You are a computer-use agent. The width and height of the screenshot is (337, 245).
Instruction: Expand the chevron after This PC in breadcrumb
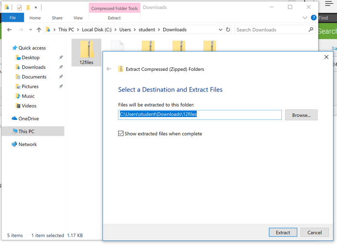pos(78,30)
